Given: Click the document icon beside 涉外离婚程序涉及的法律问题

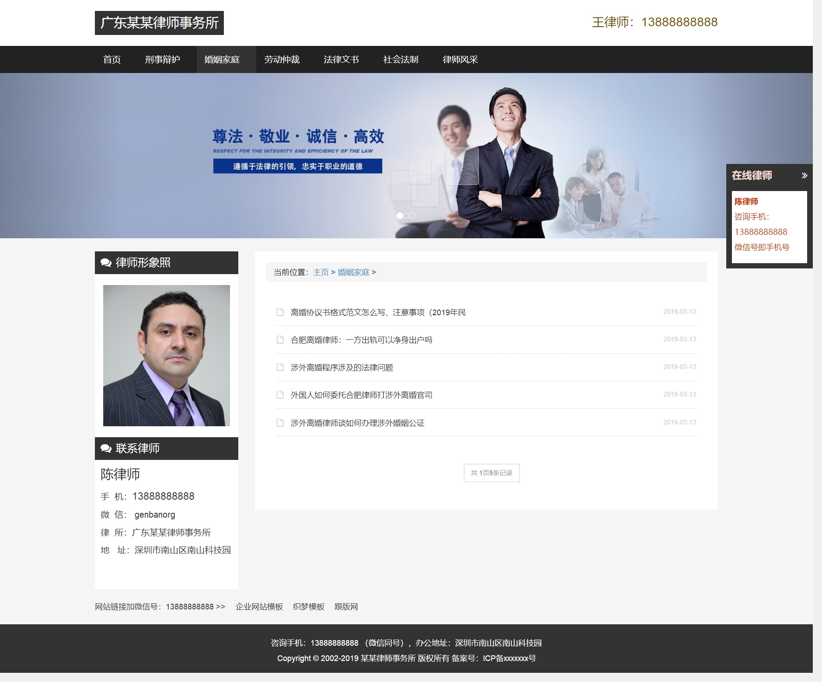Looking at the screenshot, I should point(280,367).
